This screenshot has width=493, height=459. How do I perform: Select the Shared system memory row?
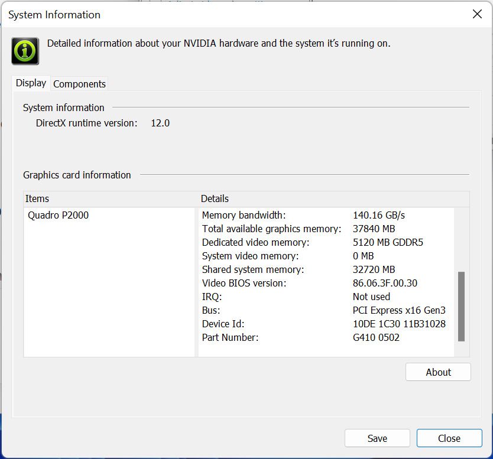(326, 269)
